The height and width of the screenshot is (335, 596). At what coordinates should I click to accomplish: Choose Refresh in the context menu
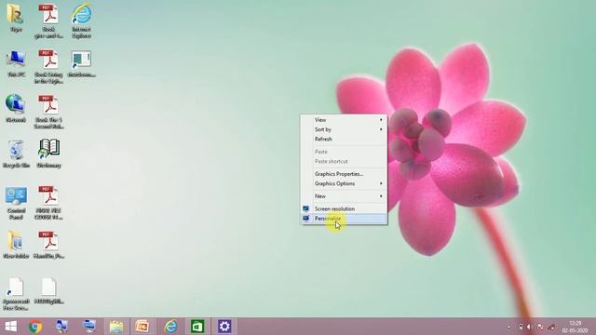tap(344, 139)
